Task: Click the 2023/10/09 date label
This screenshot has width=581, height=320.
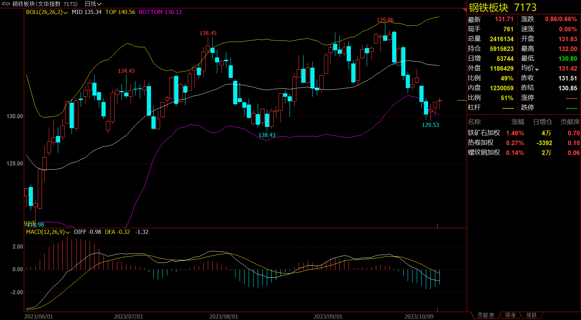Action: [419, 316]
